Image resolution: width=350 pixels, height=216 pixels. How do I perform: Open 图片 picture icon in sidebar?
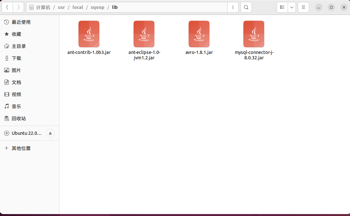coord(6,70)
